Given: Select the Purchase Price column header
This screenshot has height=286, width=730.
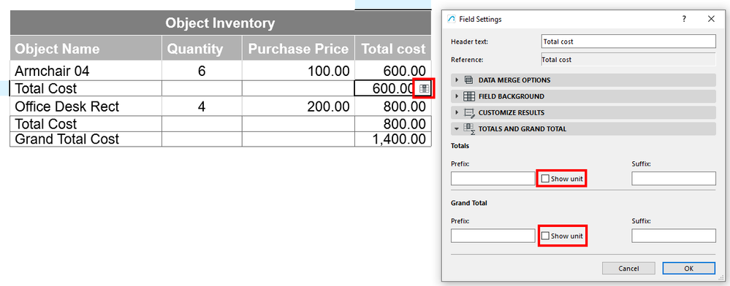Looking at the screenshot, I should pos(298,48).
